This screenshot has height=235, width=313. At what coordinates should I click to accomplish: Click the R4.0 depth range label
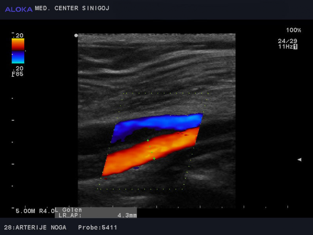[x=47, y=211]
